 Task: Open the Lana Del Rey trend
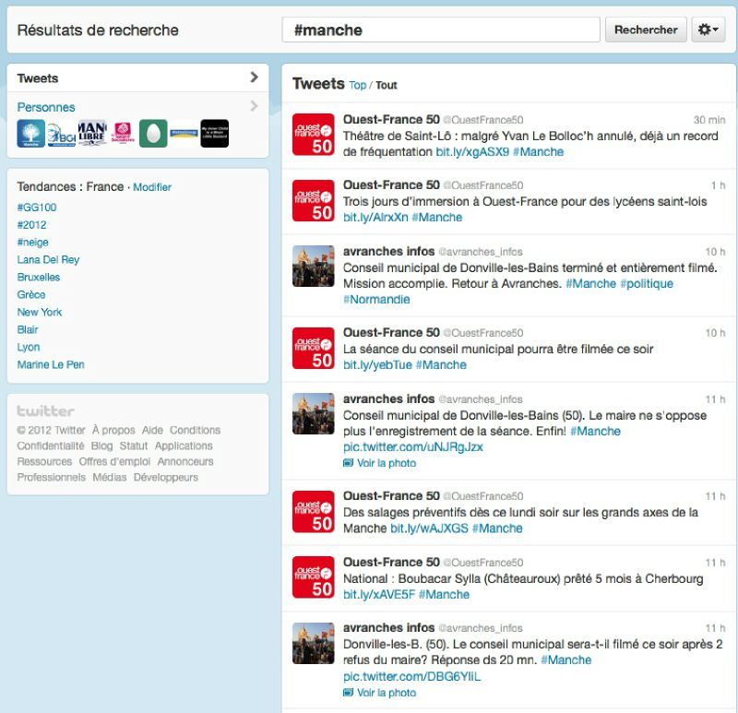(48, 259)
